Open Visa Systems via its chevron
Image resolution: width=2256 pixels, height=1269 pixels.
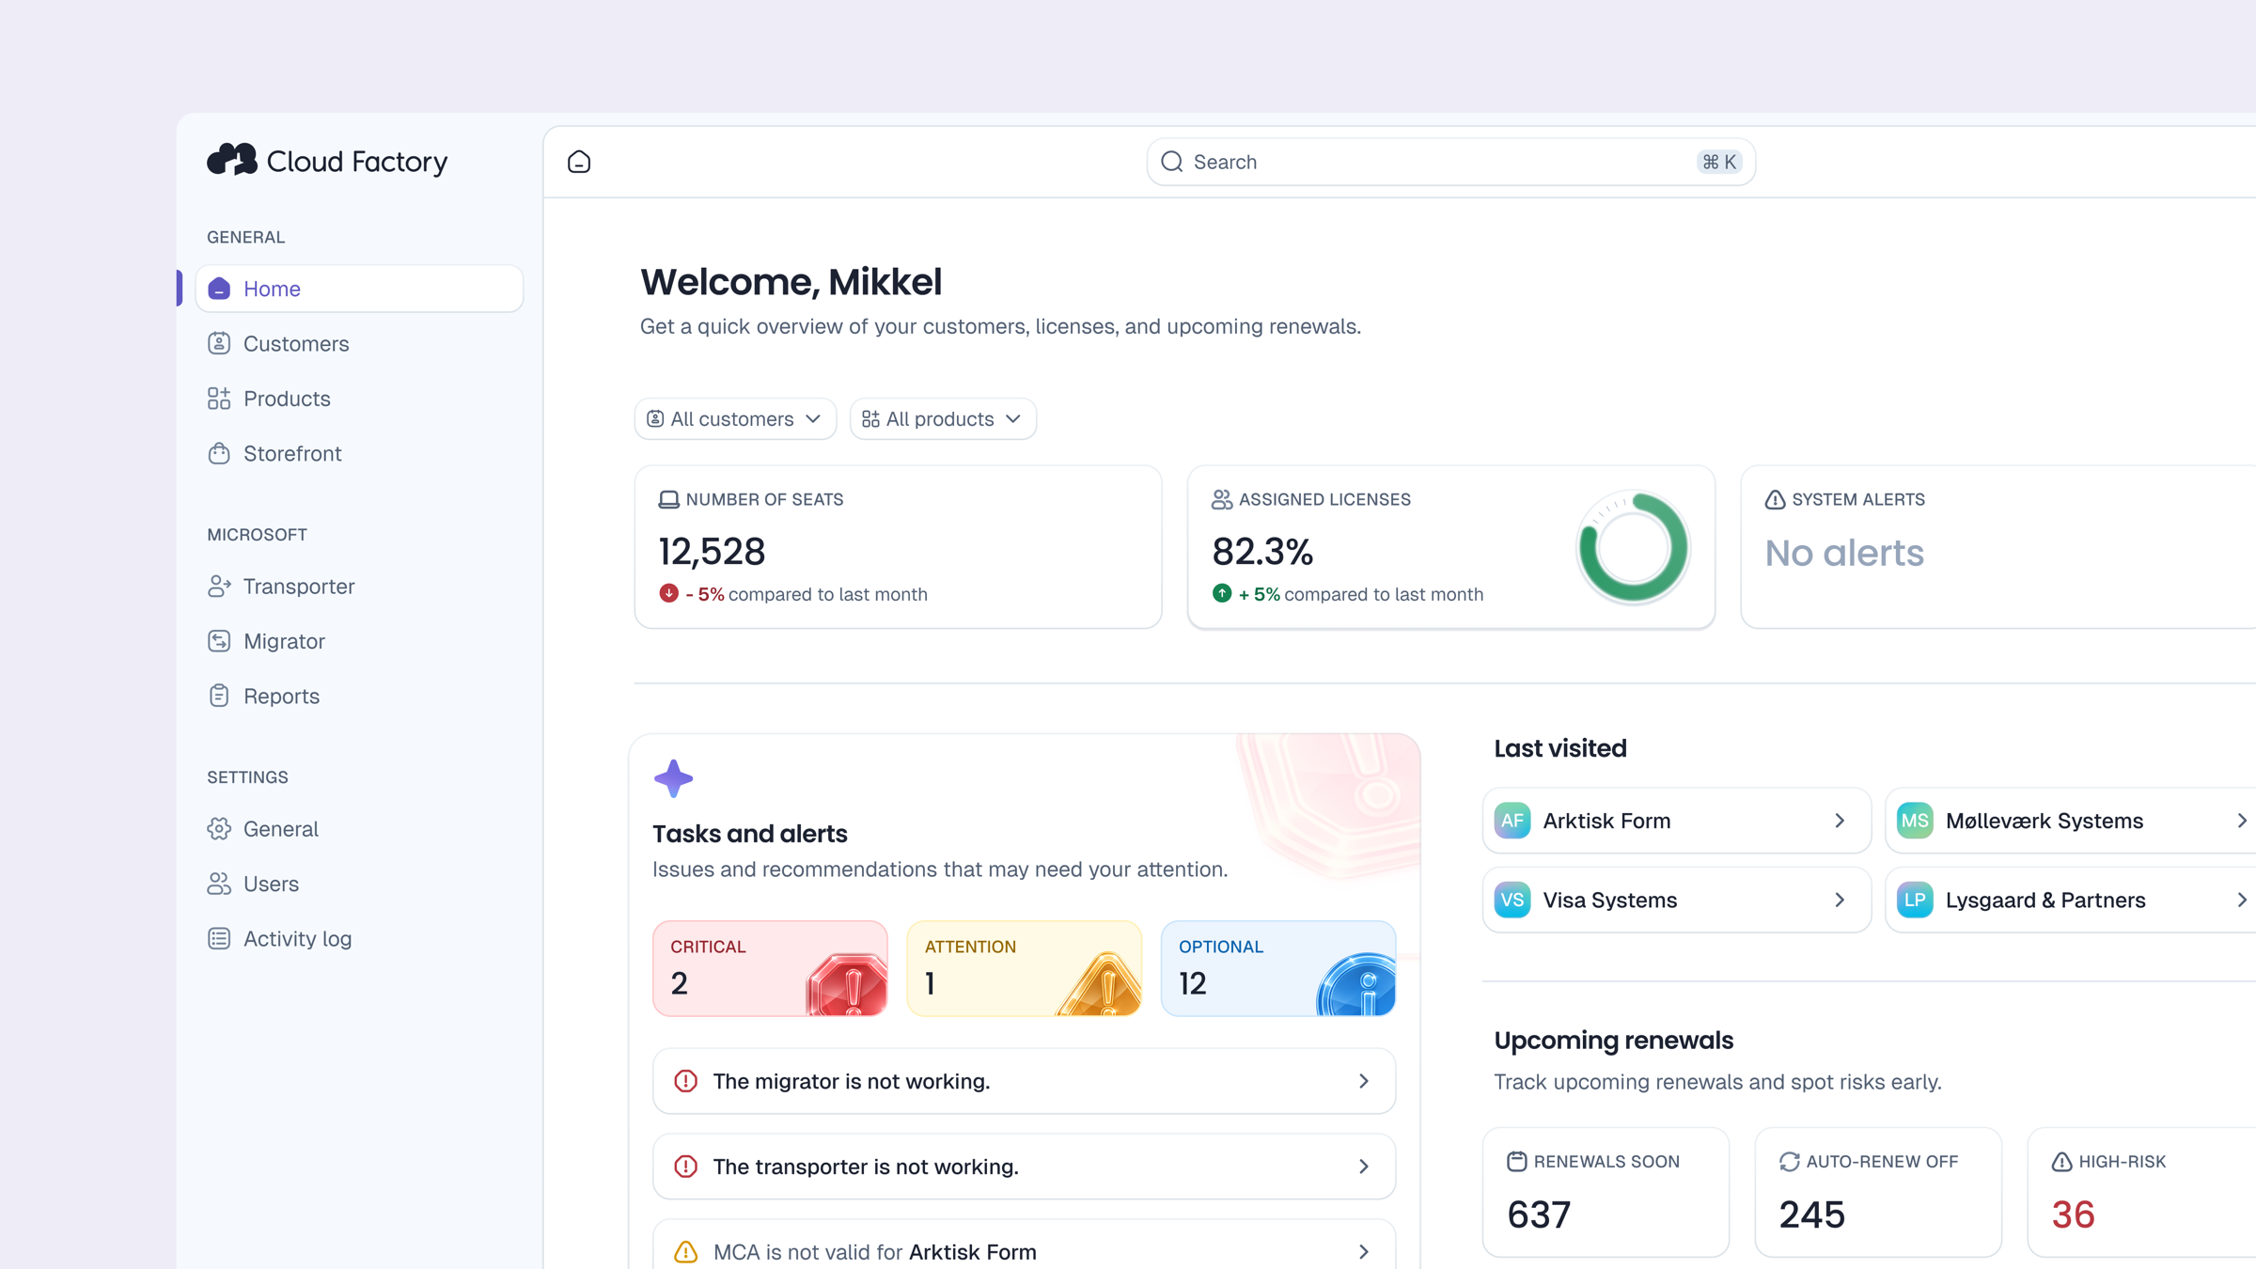tap(1840, 900)
